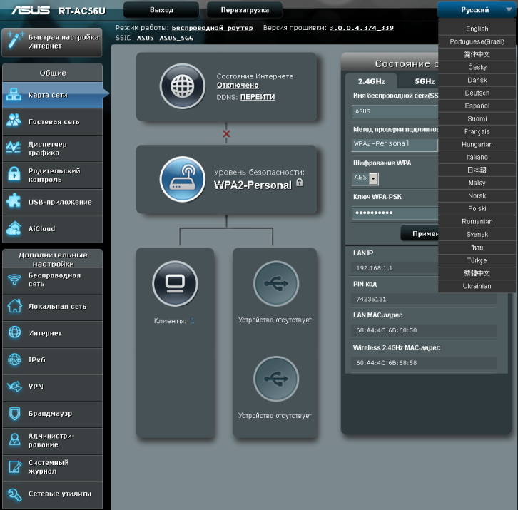Follow the DDNS ПЕРЕЙТИ link
Image resolution: width=518 pixels, height=510 pixels.
coord(257,97)
